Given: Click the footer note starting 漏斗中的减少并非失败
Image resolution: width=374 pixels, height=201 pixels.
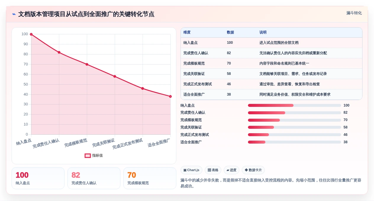Looking at the screenshot, I should tap(271, 183).
